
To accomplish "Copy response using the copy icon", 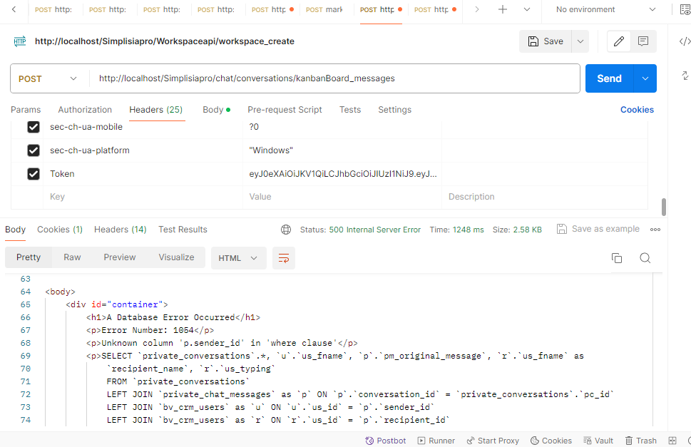I will tap(617, 258).
